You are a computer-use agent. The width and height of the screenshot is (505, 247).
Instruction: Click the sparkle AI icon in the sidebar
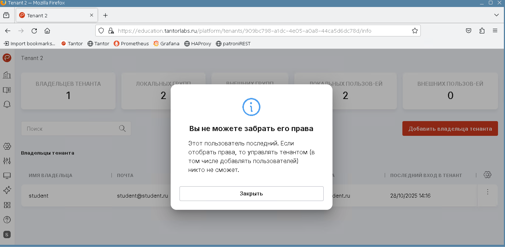[7, 190]
